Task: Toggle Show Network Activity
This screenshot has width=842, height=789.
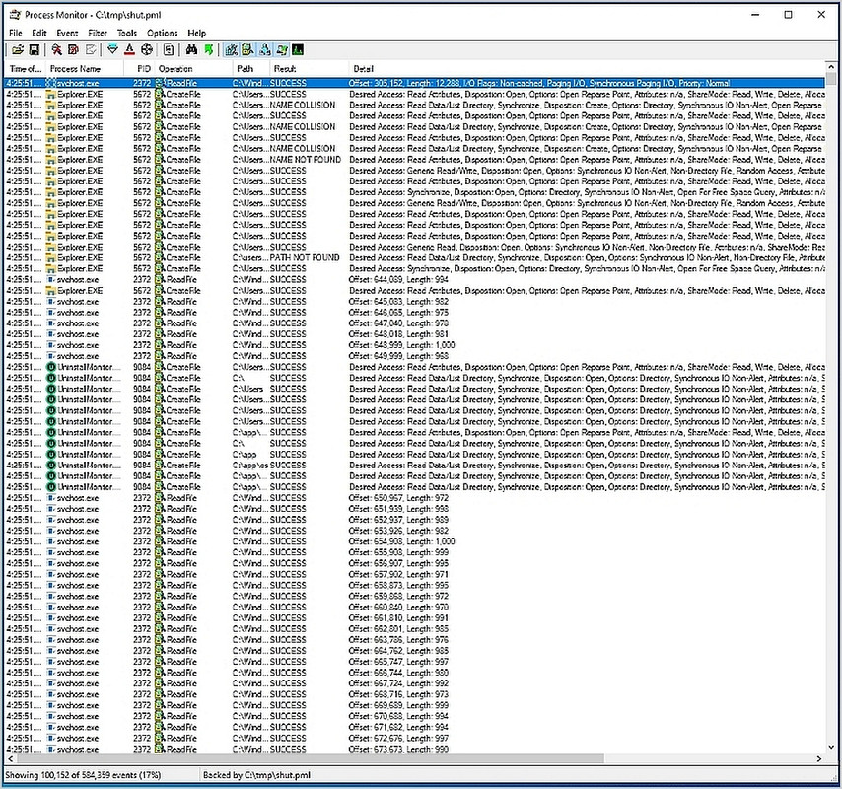Action: [x=265, y=50]
